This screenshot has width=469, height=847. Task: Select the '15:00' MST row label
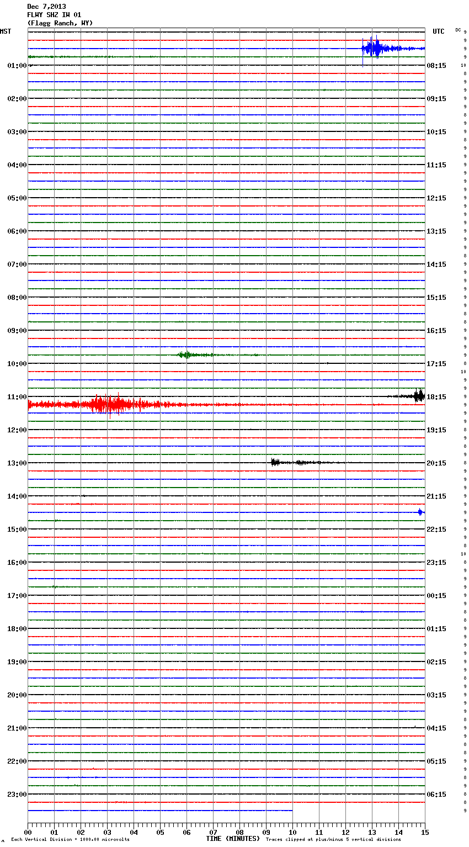[17, 530]
